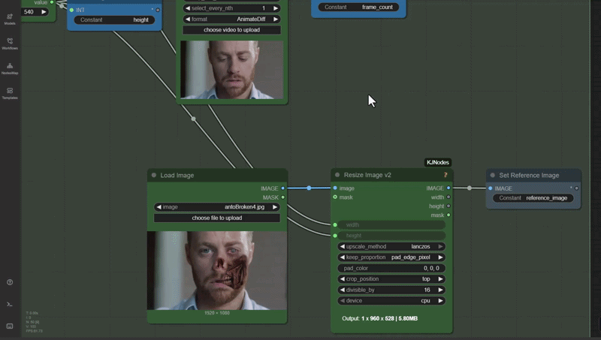Click the pad_color value field
The width and height of the screenshot is (601, 340).
[391, 268]
